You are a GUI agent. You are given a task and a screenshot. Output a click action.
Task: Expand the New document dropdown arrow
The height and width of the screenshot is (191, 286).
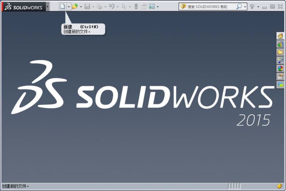click(x=69, y=6)
